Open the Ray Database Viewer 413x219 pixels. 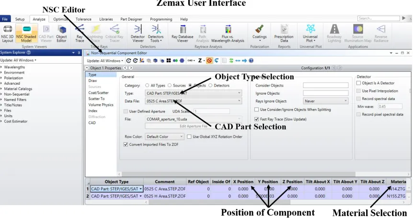click(x=182, y=33)
